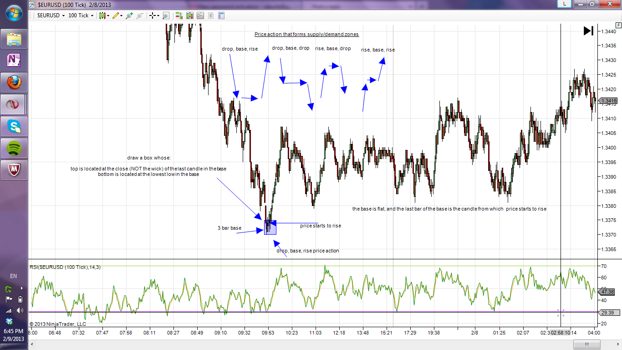Click the zoom out magnifier icon
The image size is (622, 350).
(x=139, y=15)
